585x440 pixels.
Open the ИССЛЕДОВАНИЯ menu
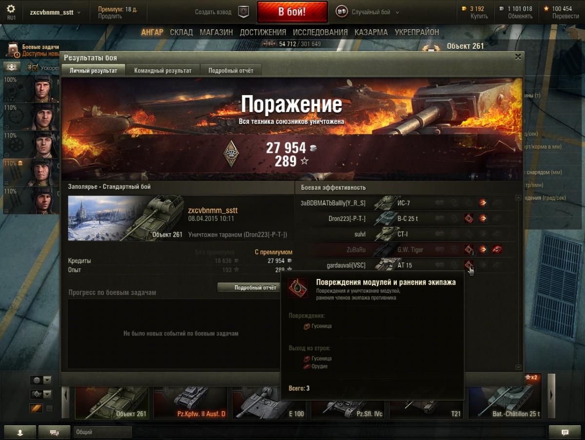tap(320, 32)
